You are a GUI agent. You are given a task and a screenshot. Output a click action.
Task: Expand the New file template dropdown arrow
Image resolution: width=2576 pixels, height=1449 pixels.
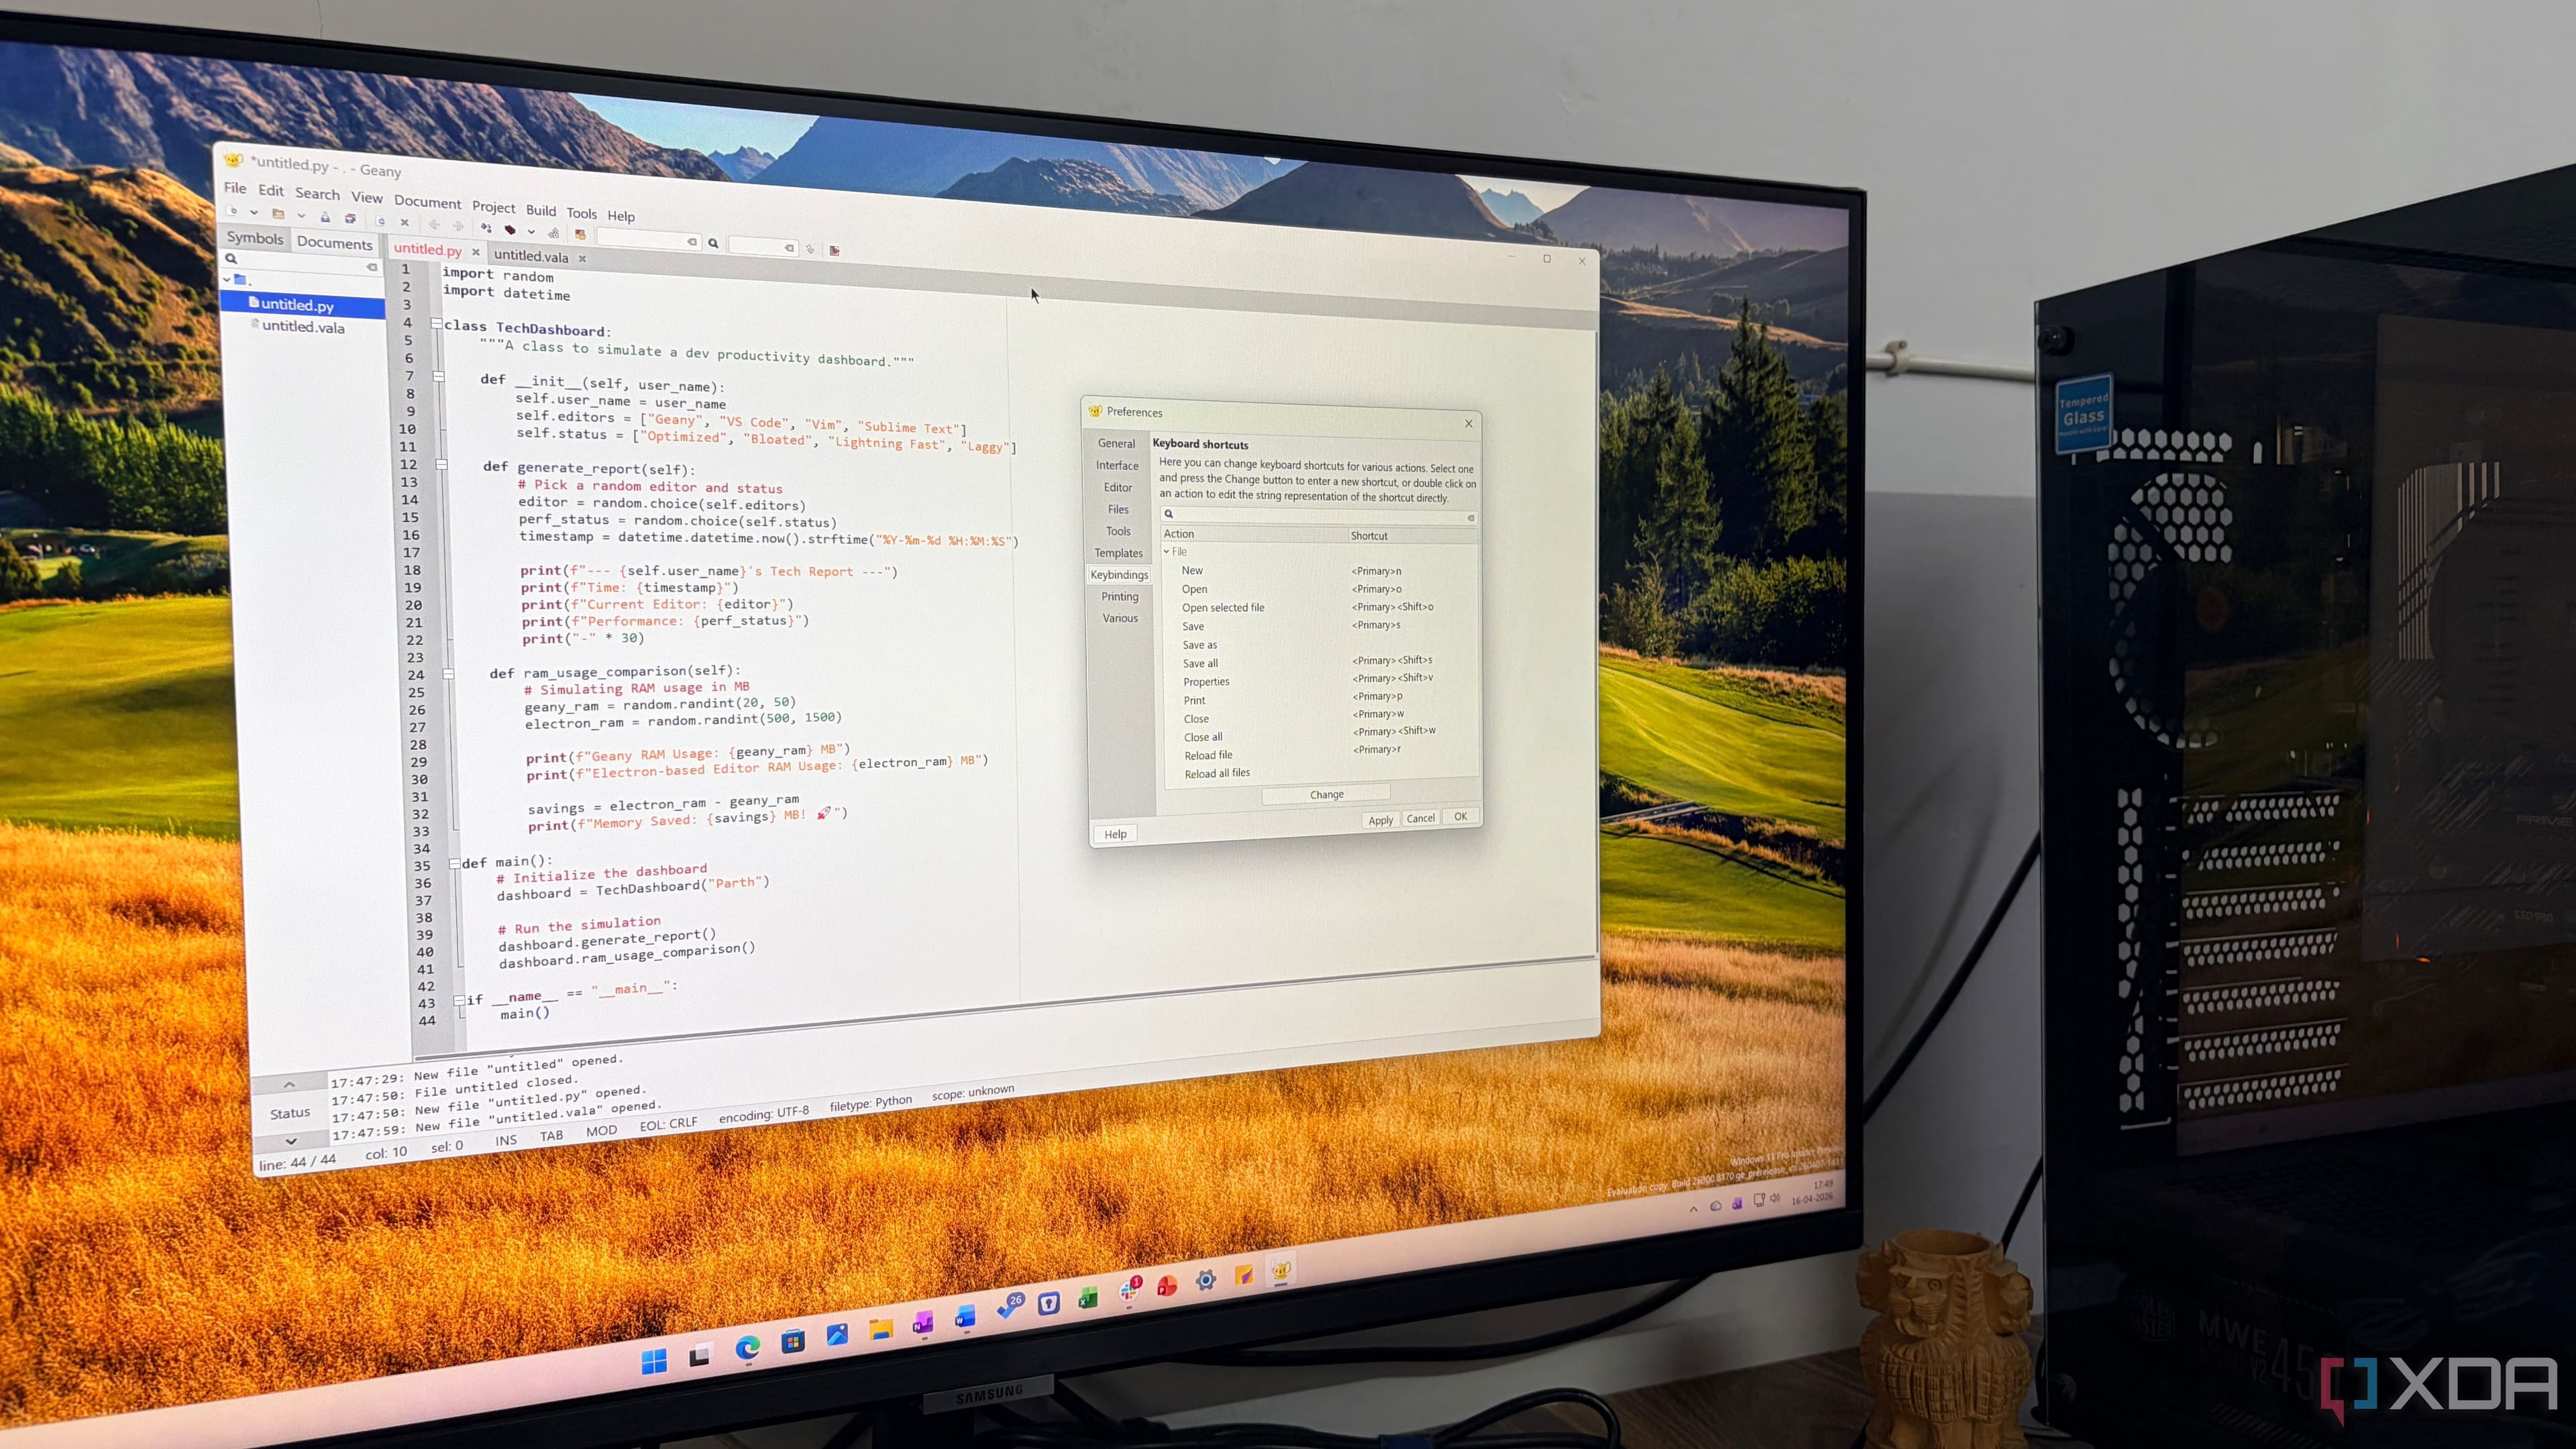pyautogui.click(x=255, y=212)
